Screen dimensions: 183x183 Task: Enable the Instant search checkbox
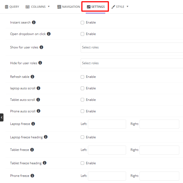83,22
